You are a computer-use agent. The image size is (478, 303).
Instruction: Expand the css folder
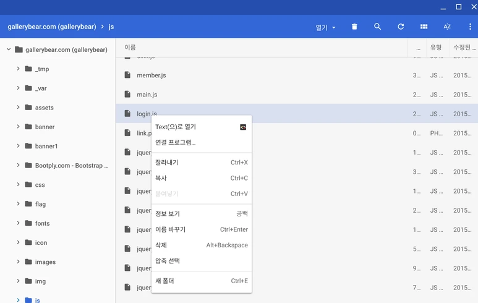click(x=19, y=184)
